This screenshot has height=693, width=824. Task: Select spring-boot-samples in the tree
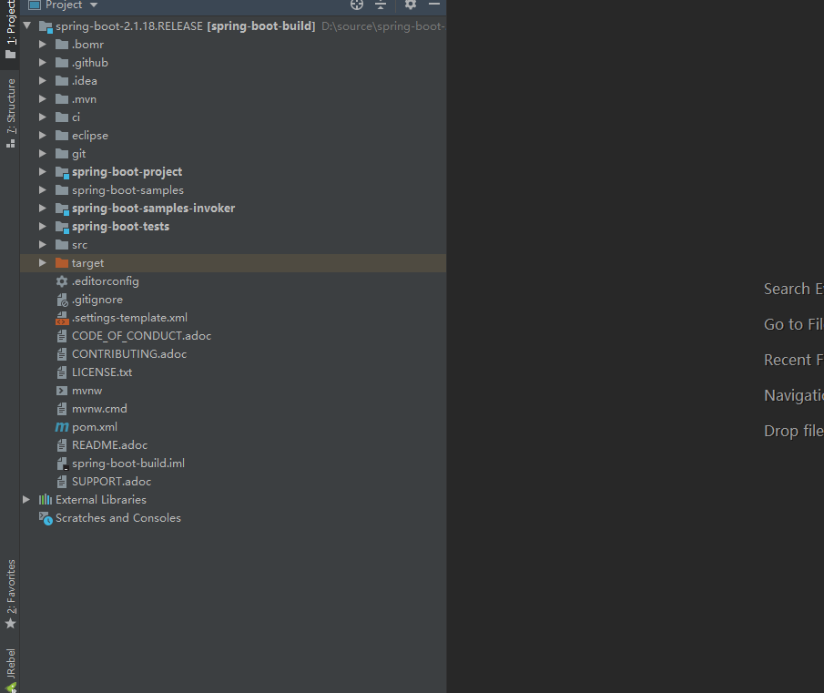click(127, 190)
